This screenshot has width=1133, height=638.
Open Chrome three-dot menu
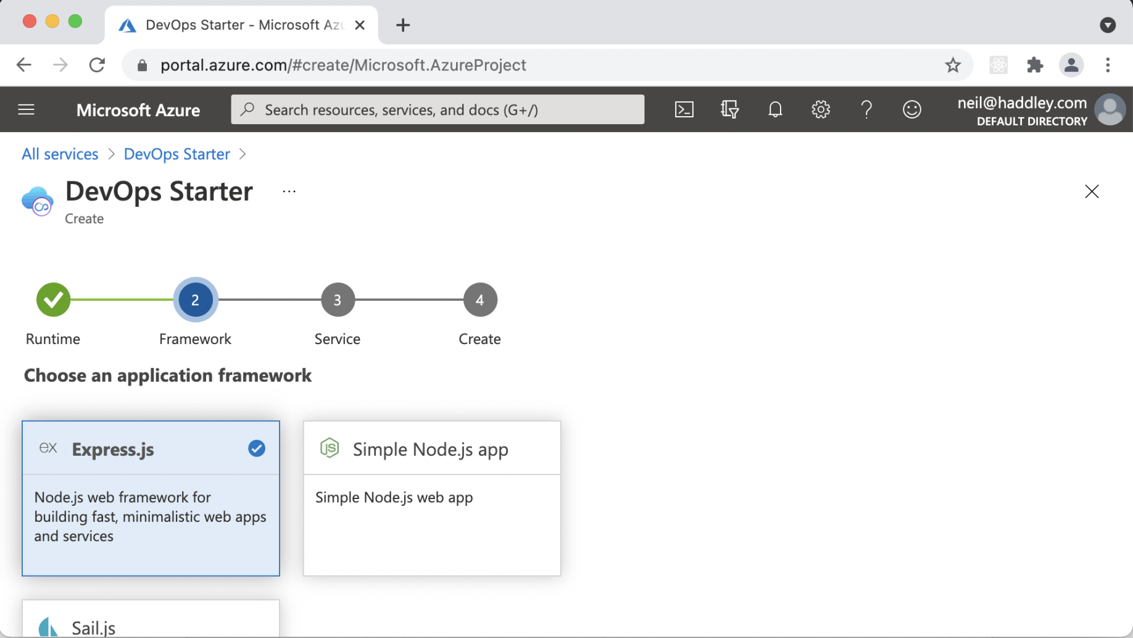click(1108, 65)
